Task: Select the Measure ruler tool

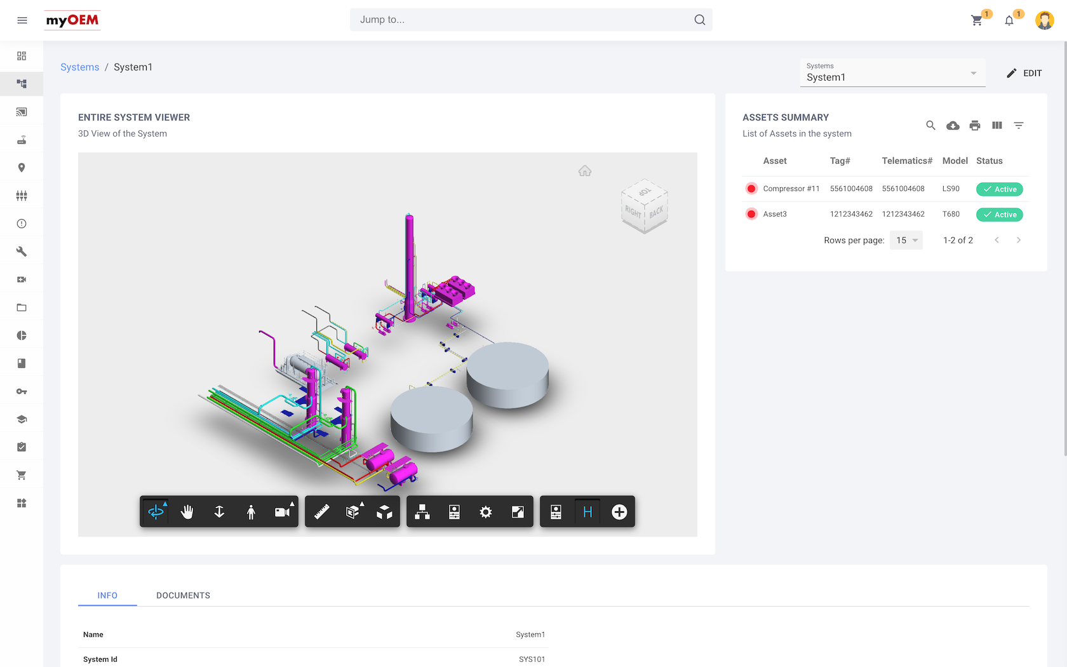Action: point(321,512)
